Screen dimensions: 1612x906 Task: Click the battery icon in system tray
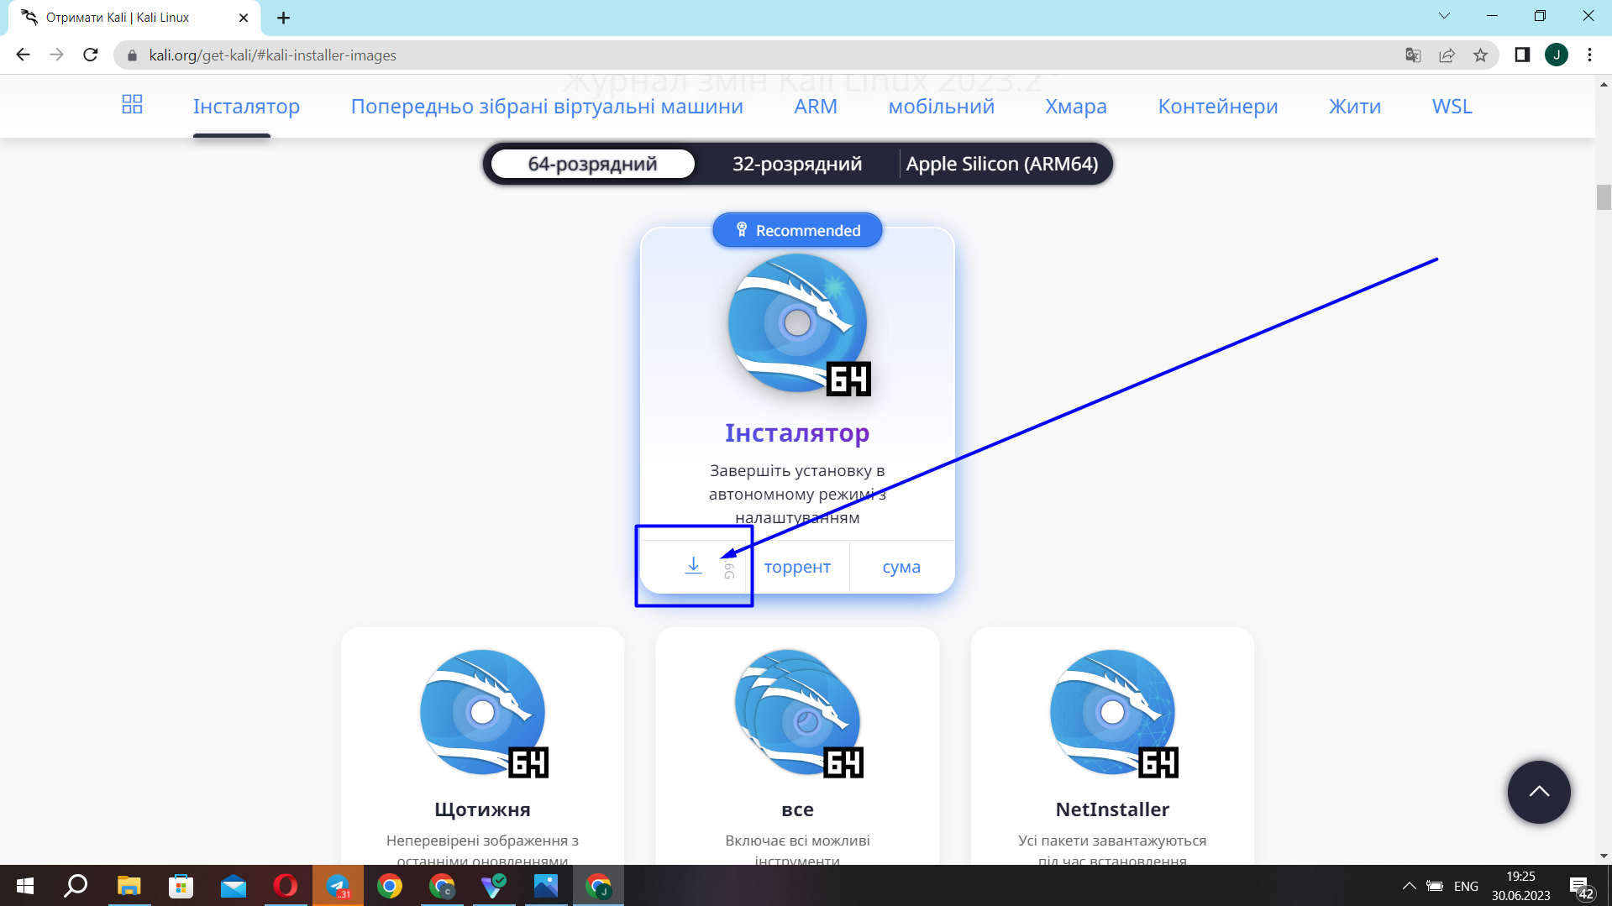[x=1435, y=886]
